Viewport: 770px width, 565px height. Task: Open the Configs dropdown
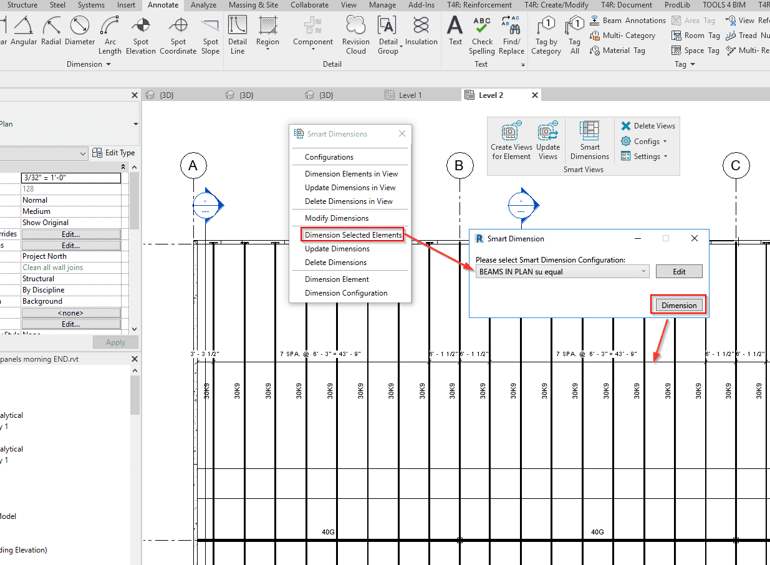click(644, 141)
